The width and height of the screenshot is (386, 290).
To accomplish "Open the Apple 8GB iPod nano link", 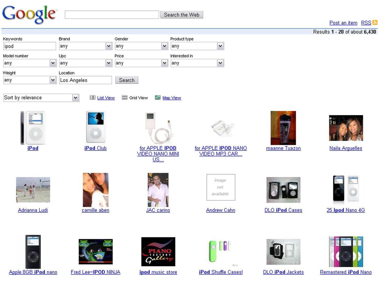I will pyautogui.click(x=33, y=272).
